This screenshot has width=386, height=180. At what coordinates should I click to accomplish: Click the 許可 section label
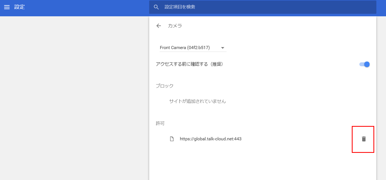(160, 123)
